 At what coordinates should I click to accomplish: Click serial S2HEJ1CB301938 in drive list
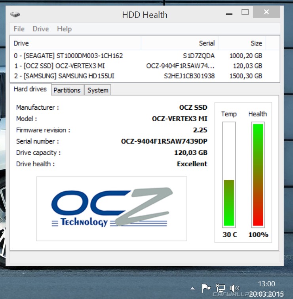[x=189, y=76]
